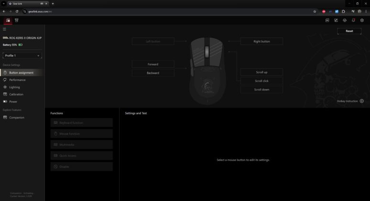View site information icon in address bar
This screenshot has height=201, width=370.
tap(25, 11)
